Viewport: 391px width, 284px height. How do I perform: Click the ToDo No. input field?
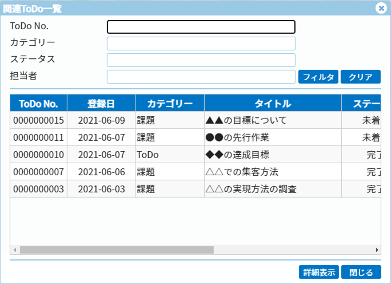pyautogui.click(x=201, y=27)
